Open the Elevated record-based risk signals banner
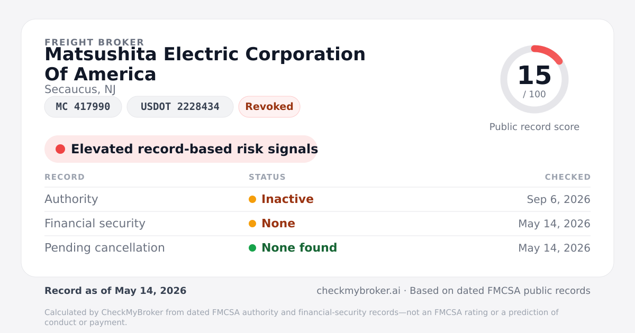 [181, 149]
